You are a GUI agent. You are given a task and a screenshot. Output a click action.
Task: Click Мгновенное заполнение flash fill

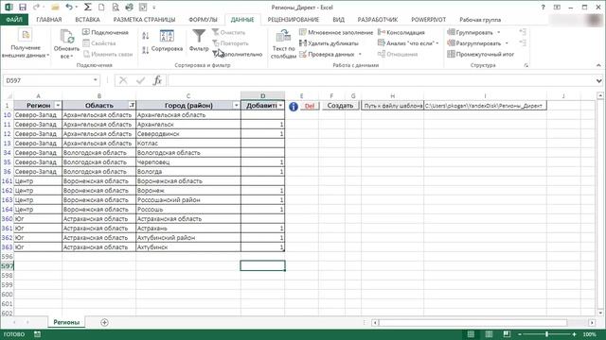(336, 32)
